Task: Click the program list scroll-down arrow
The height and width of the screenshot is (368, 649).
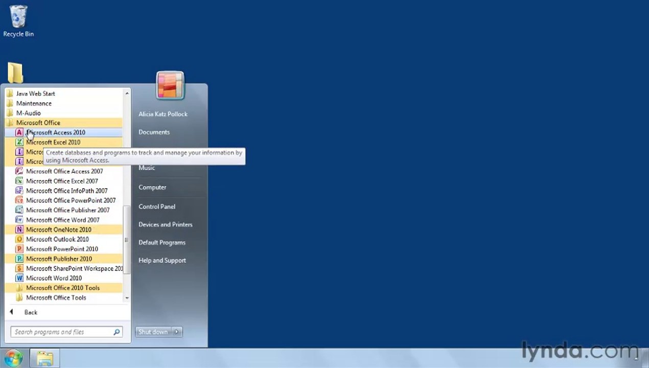Action: pyautogui.click(x=127, y=297)
